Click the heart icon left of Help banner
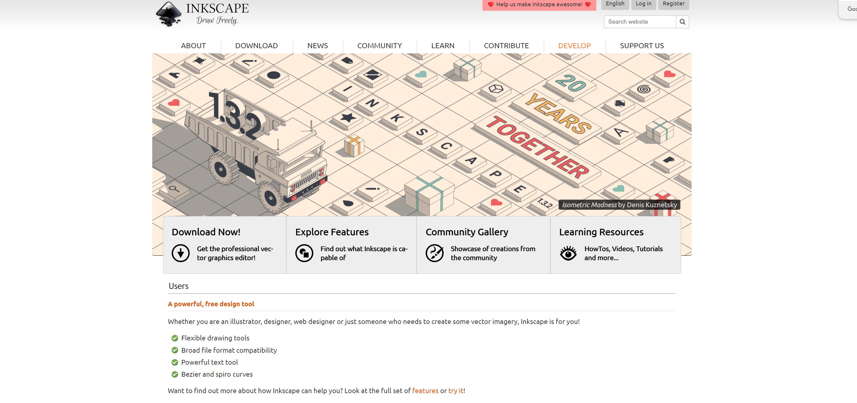 click(491, 4)
